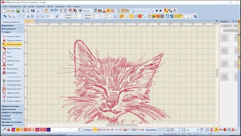Click the greyed convert button

coord(140,11)
